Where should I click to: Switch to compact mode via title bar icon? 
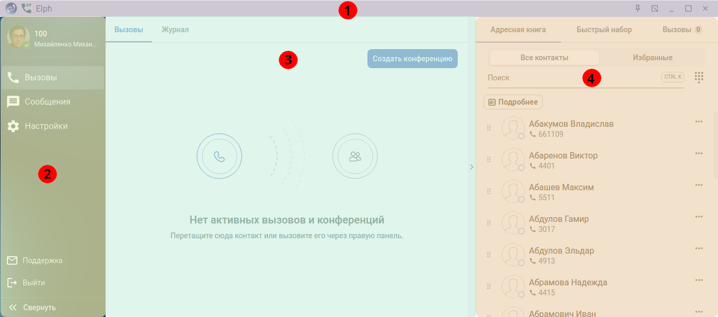click(x=655, y=8)
